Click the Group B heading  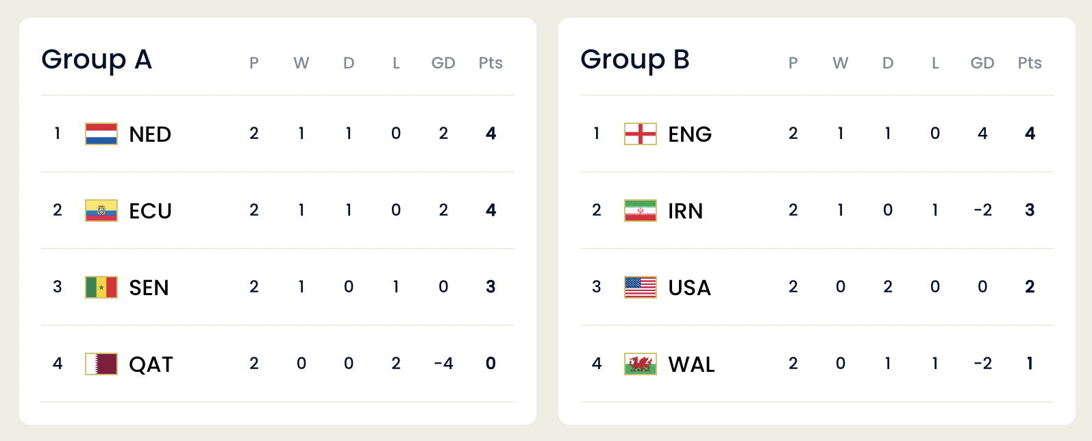click(635, 60)
